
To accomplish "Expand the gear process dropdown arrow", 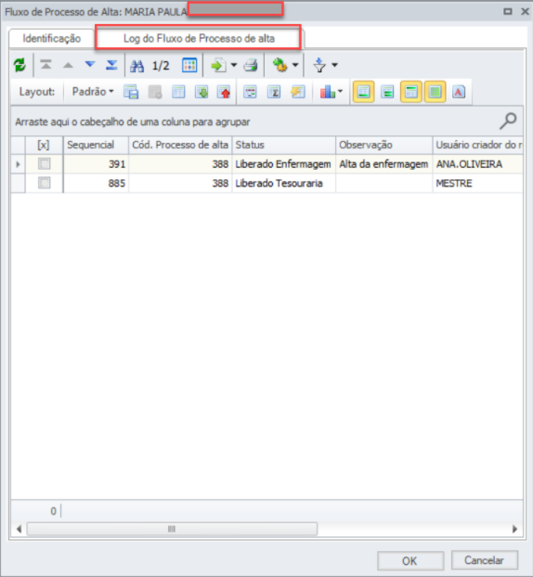I will (x=295, y=66).
